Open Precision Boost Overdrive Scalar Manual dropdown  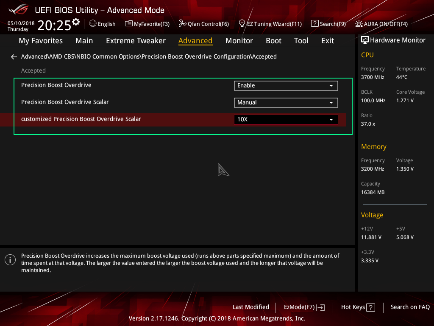click(x=286, y=103)
